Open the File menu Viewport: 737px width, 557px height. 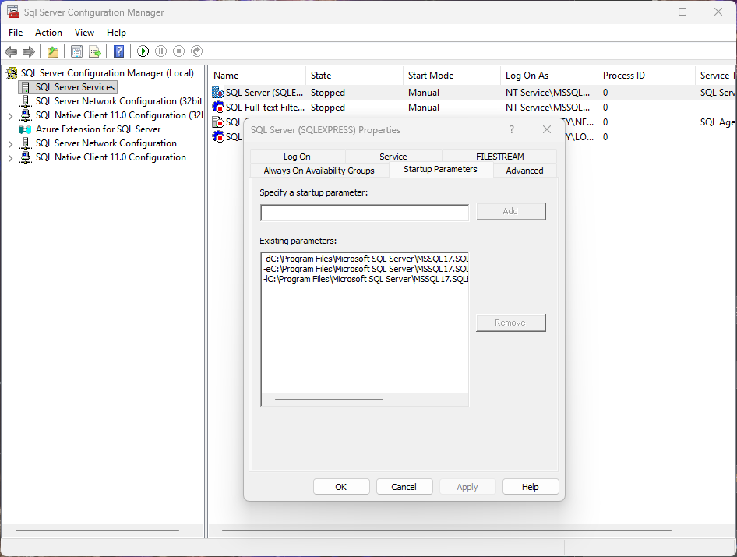[x=16, y=33]
